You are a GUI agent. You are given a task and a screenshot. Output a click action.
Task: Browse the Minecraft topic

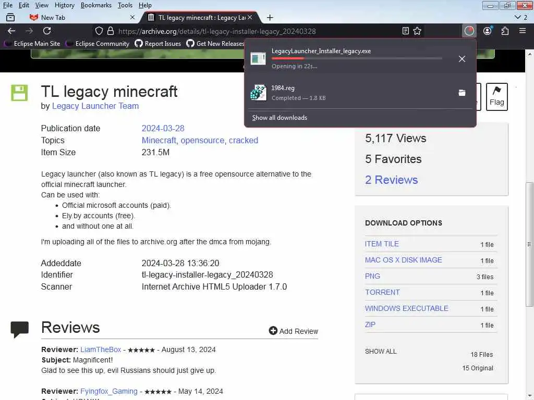click(159, 141)
